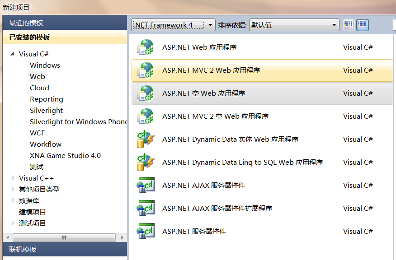The image size is (396, 260).
Task: Click the Visual C++ label
Action: coord(36,178)
